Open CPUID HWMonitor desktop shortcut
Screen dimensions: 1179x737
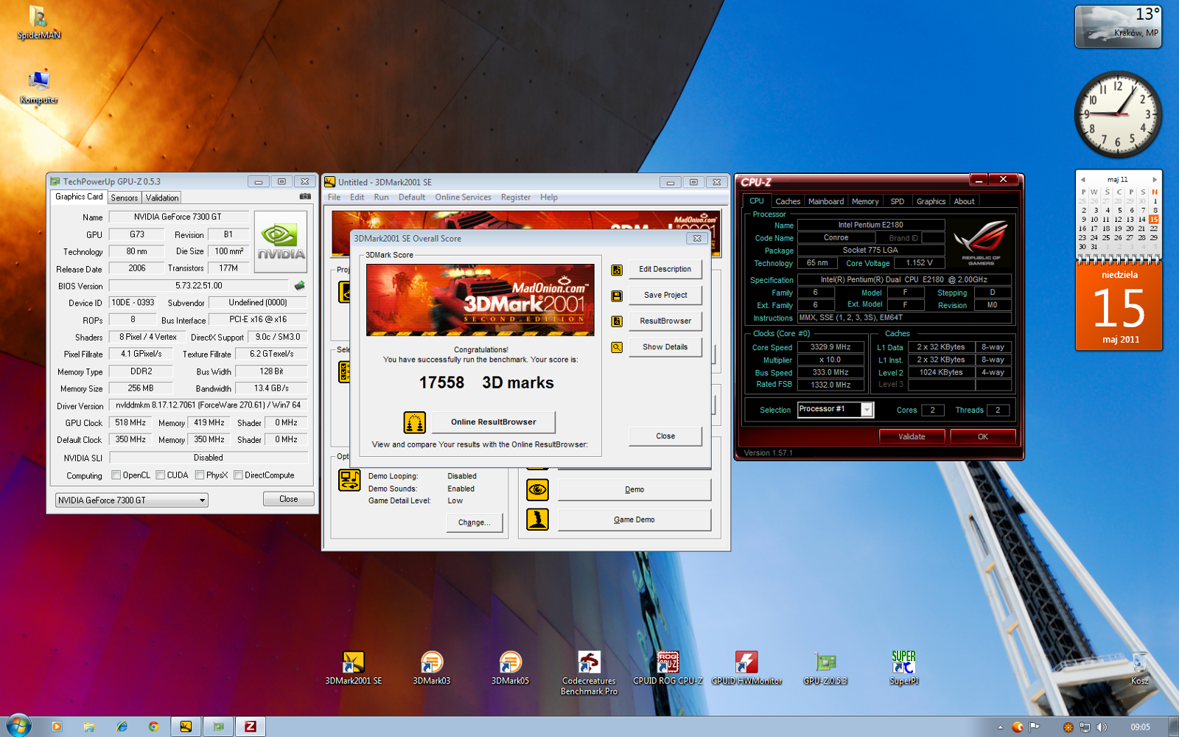(746, 668)
